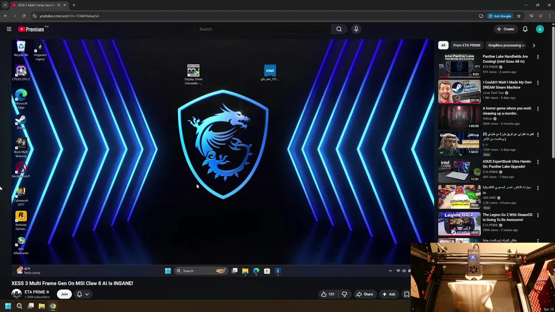Open options for Legion Go 2 video
This screenshot has height=312, width=555.
(538, 215)
